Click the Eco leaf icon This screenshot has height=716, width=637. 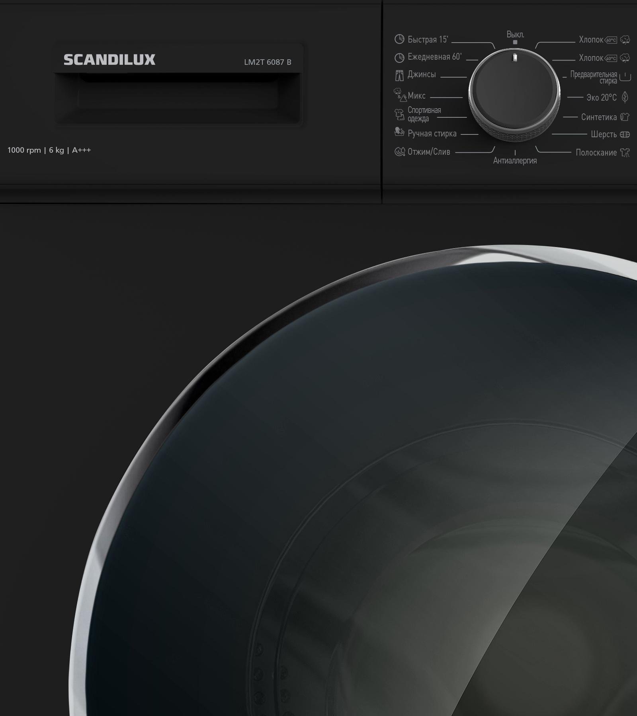point(625,97)
